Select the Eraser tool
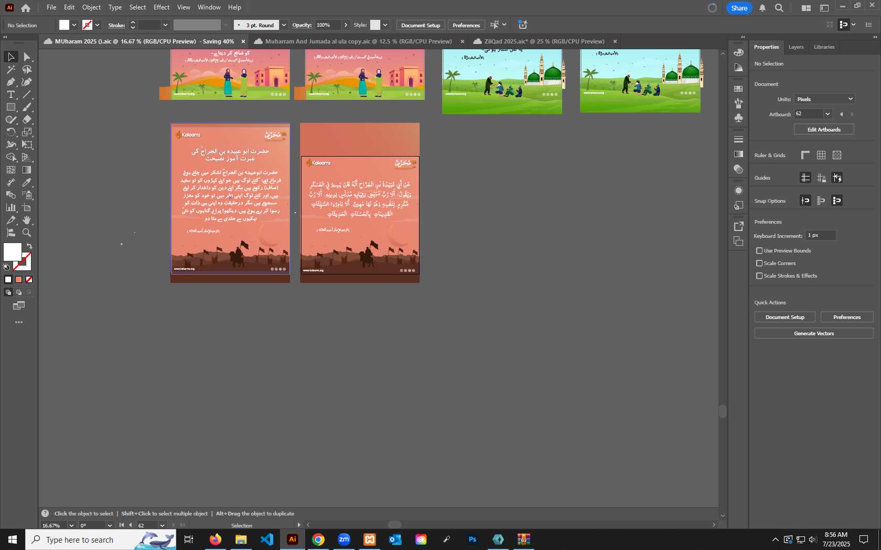881x550 pixels. pos(27,119)
